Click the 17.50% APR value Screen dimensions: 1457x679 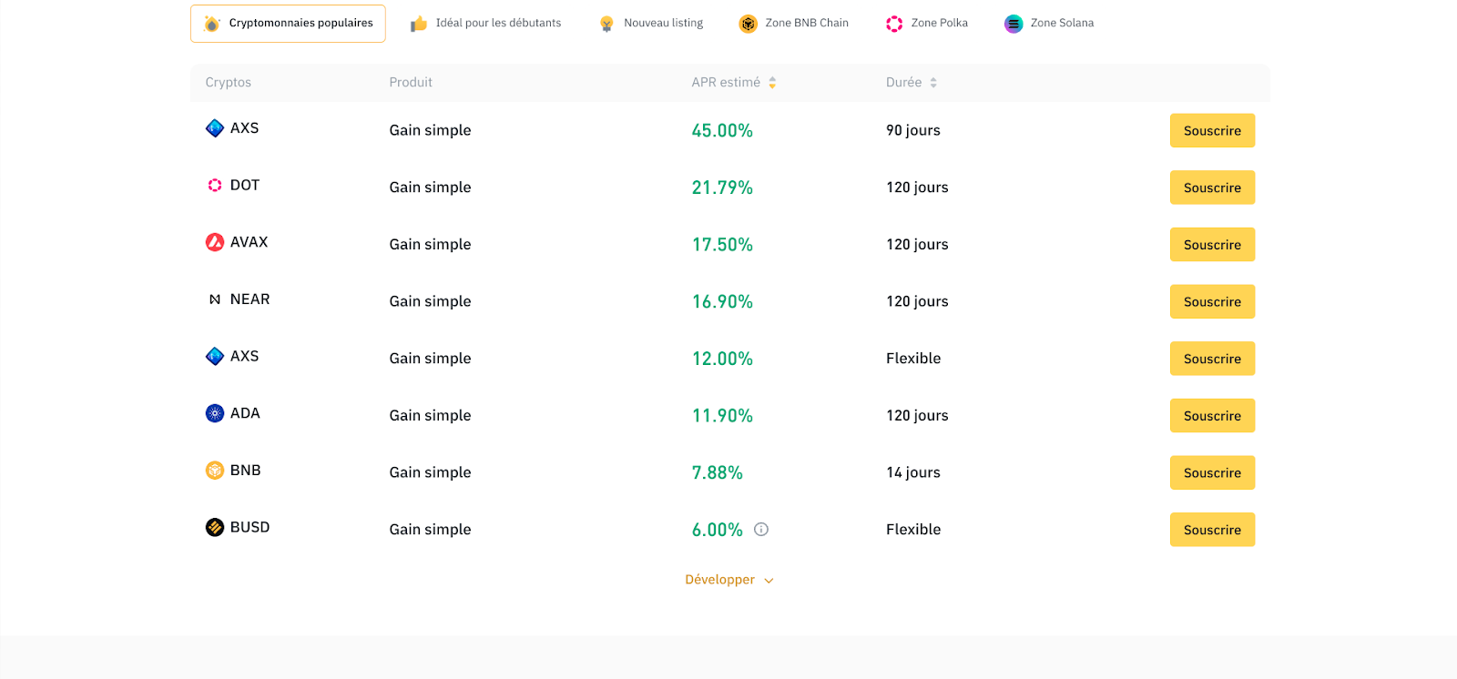[722, 245]
